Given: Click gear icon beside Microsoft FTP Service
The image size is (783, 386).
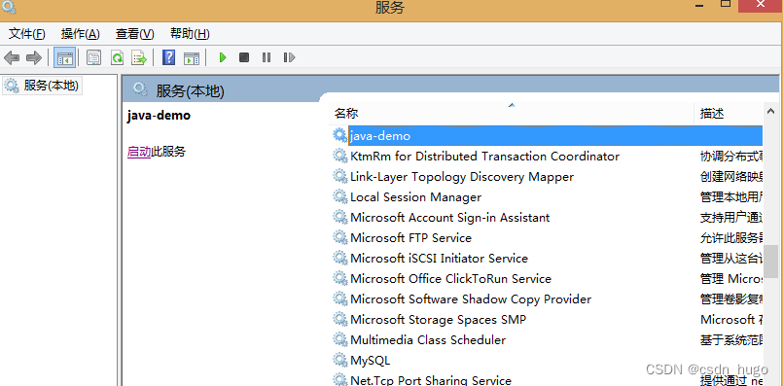Looking at the screenshot, I should coord(340,237).
